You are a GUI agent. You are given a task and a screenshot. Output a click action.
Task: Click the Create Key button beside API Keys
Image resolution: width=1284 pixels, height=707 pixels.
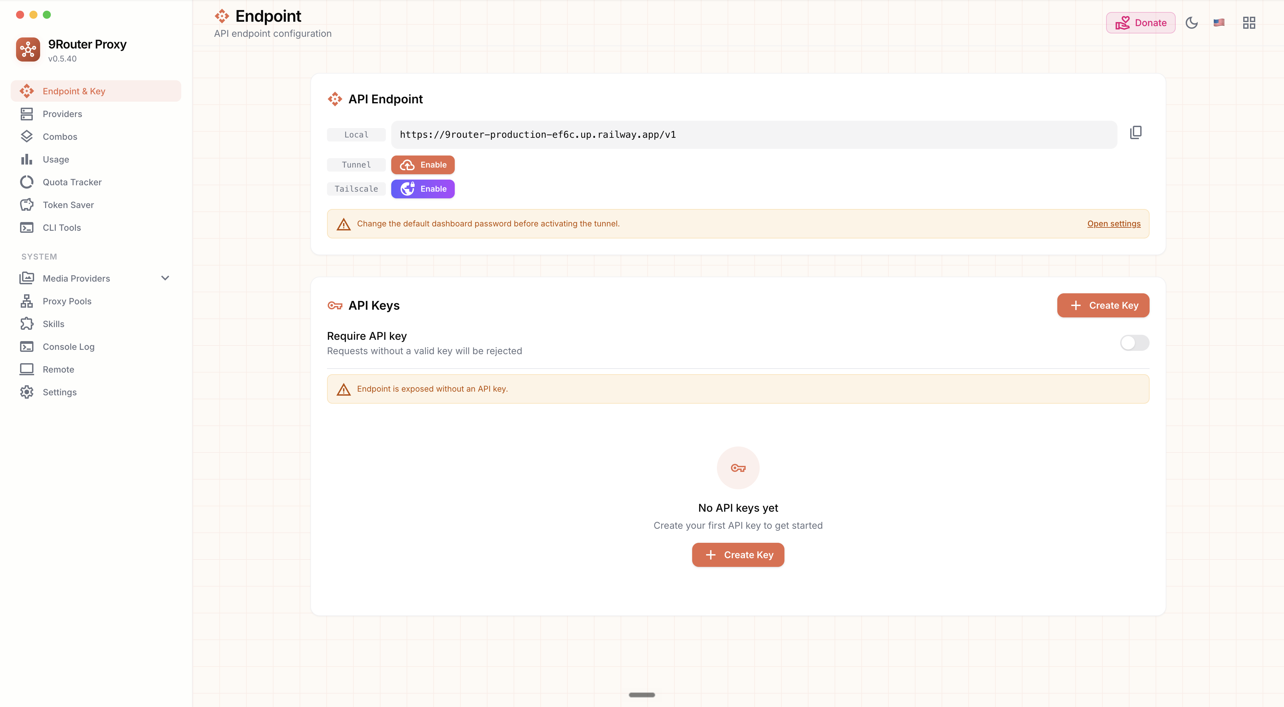click(x=1103, y=306)
